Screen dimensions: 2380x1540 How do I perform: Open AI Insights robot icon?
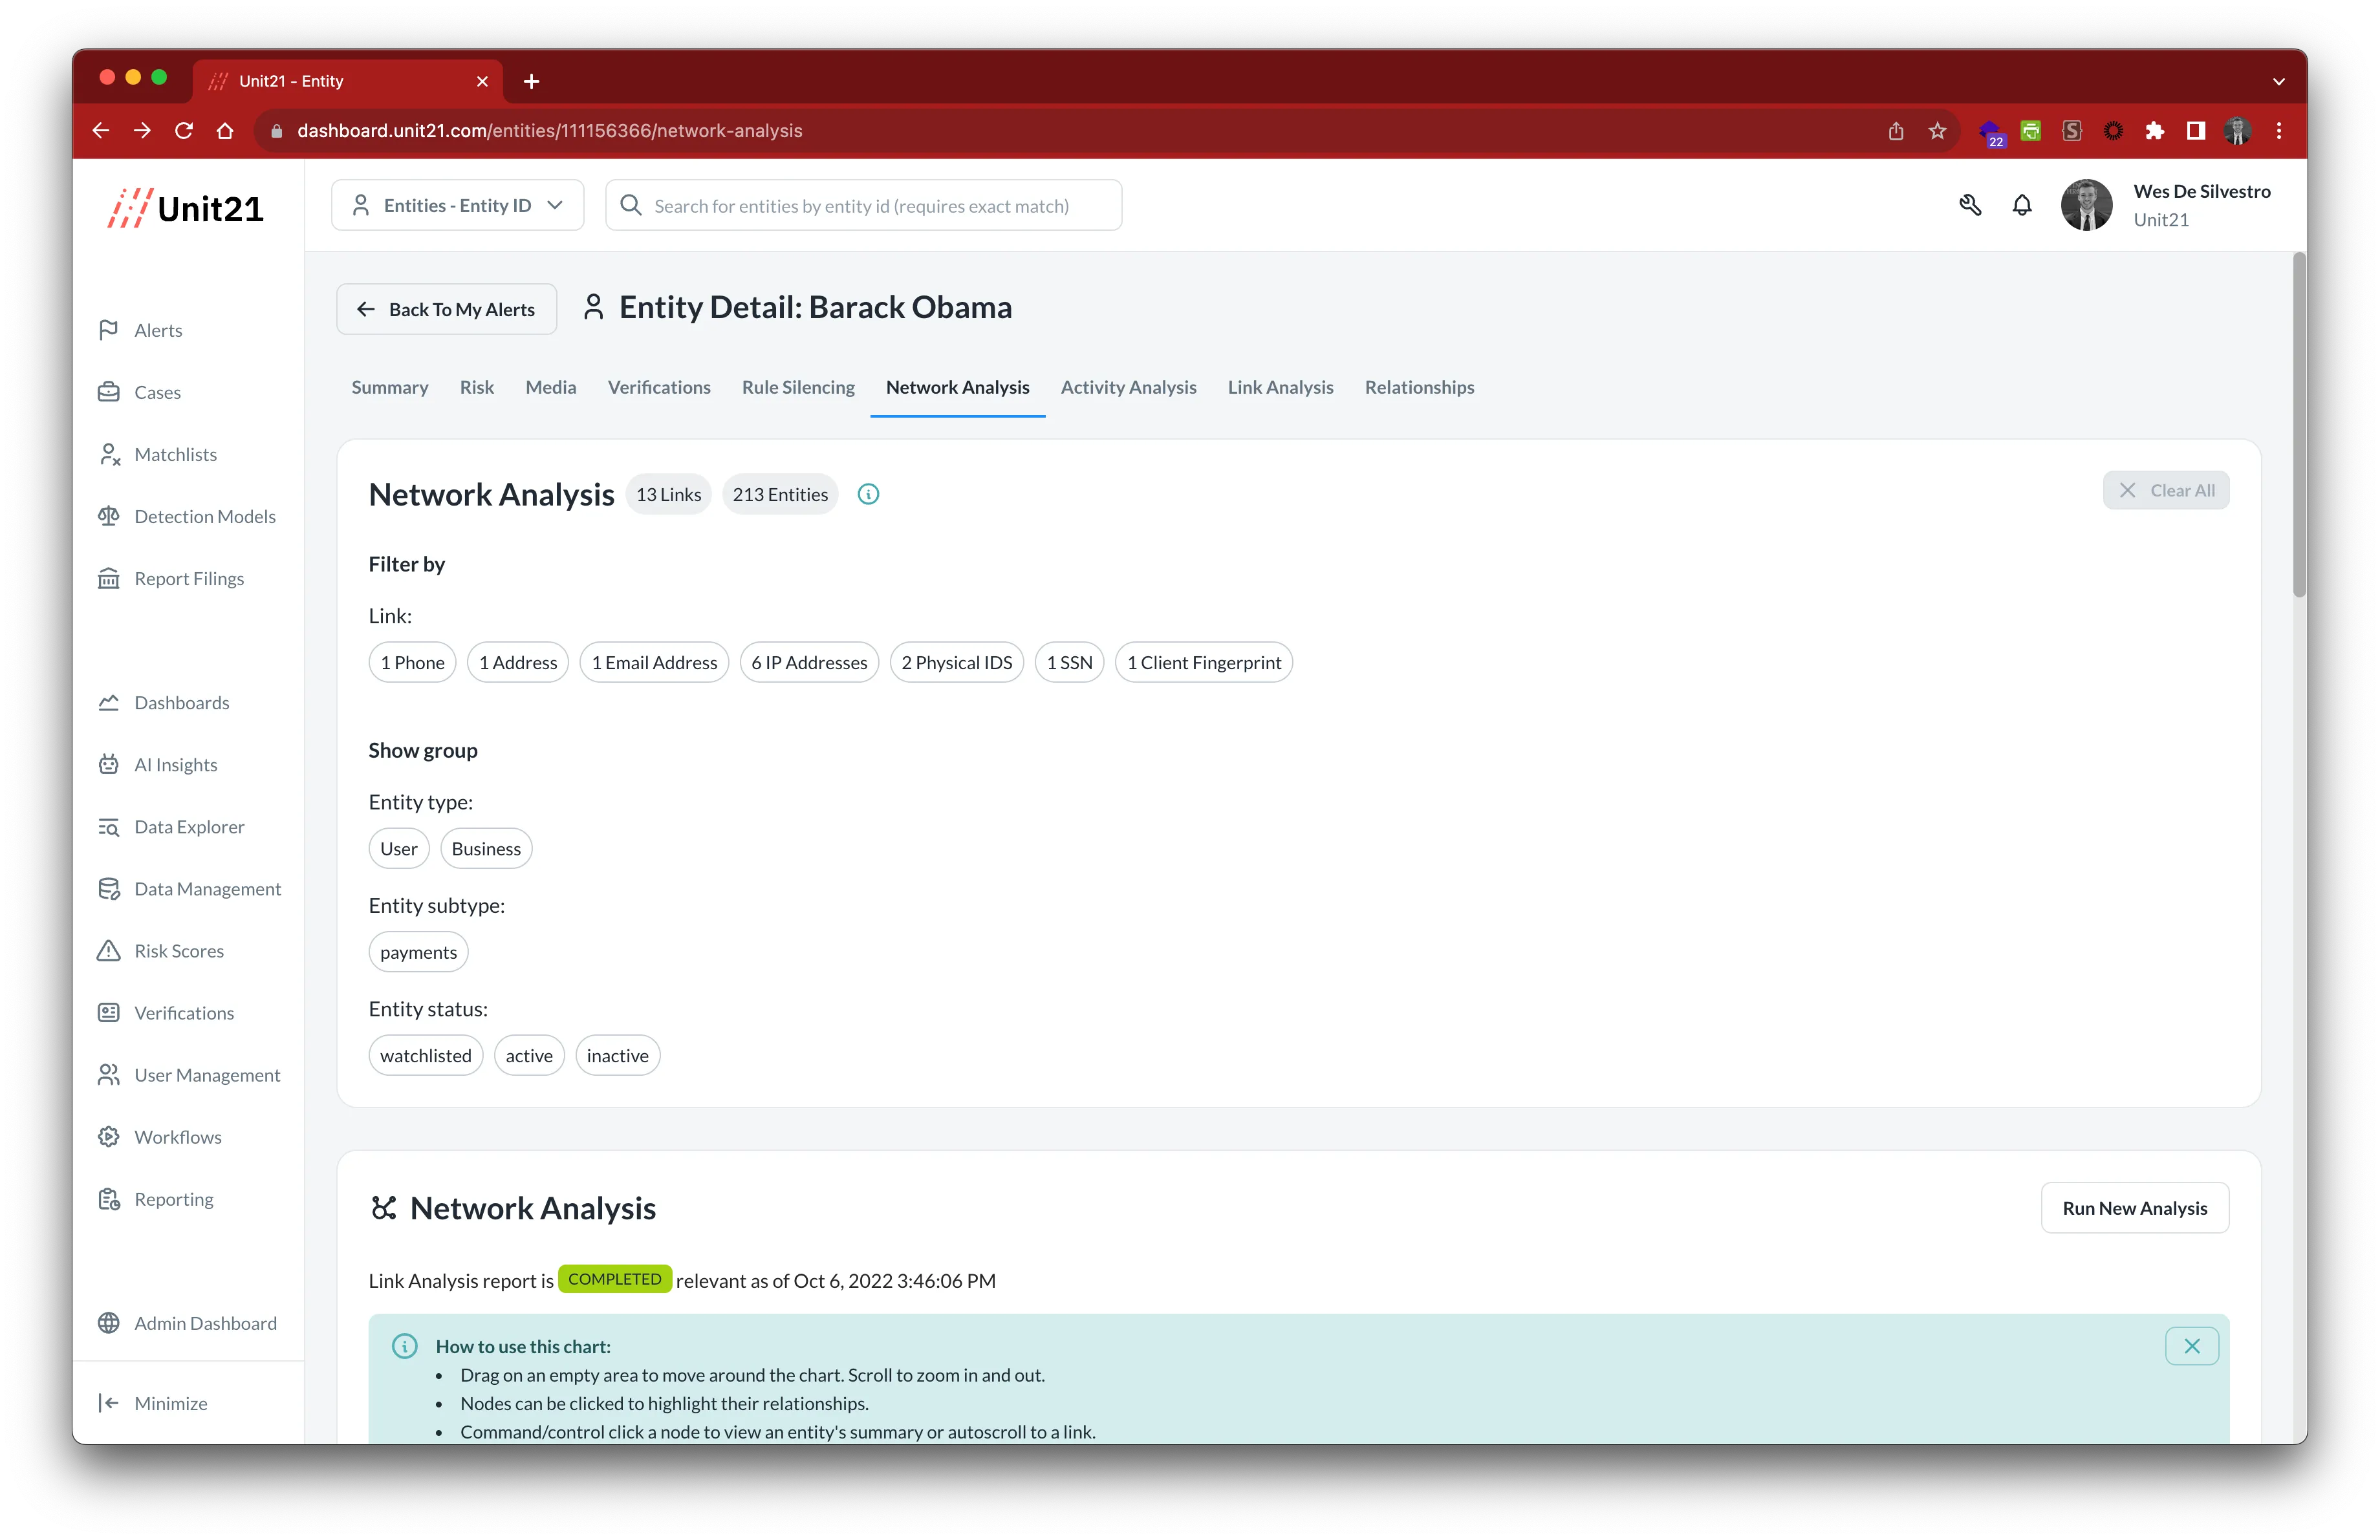click(x=109, y=764)
